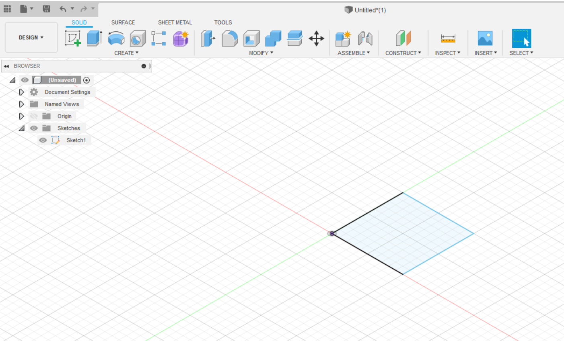Open the SELECT menu dropdown
Viewport: 564px width, 341px height.
coord(521,53)
